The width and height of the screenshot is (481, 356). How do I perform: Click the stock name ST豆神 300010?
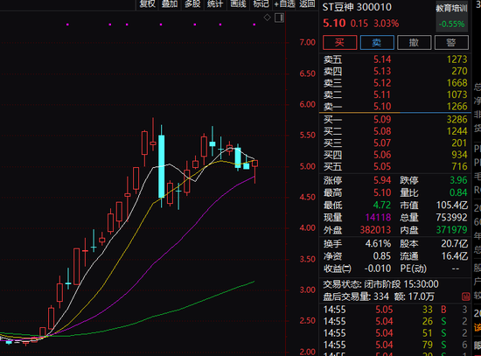pyautogui.click(x=357, y=7)
